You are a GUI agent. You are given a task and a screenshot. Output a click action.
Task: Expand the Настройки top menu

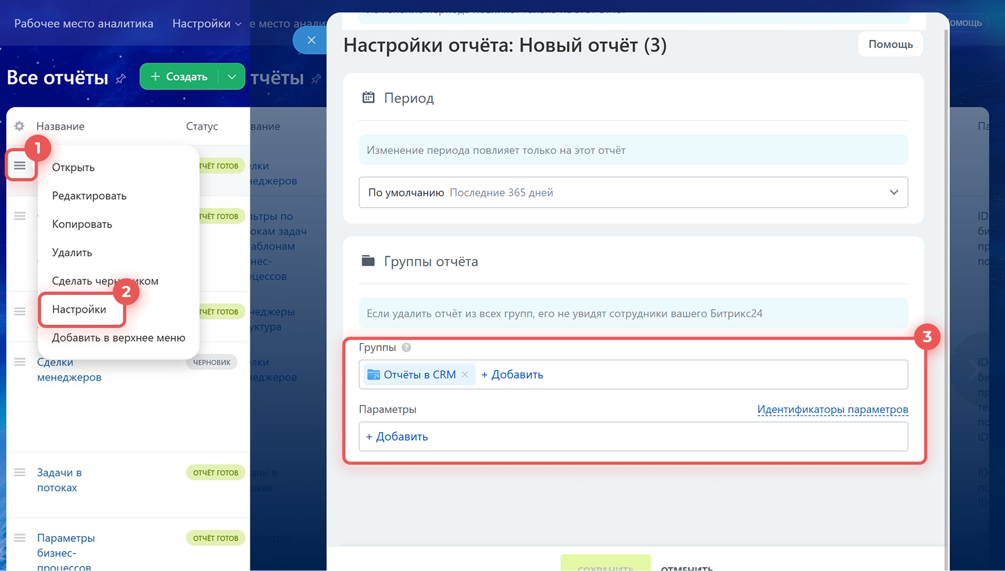point(206,24)
